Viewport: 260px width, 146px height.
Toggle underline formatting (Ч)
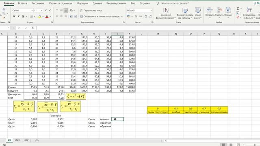point(23,16)
